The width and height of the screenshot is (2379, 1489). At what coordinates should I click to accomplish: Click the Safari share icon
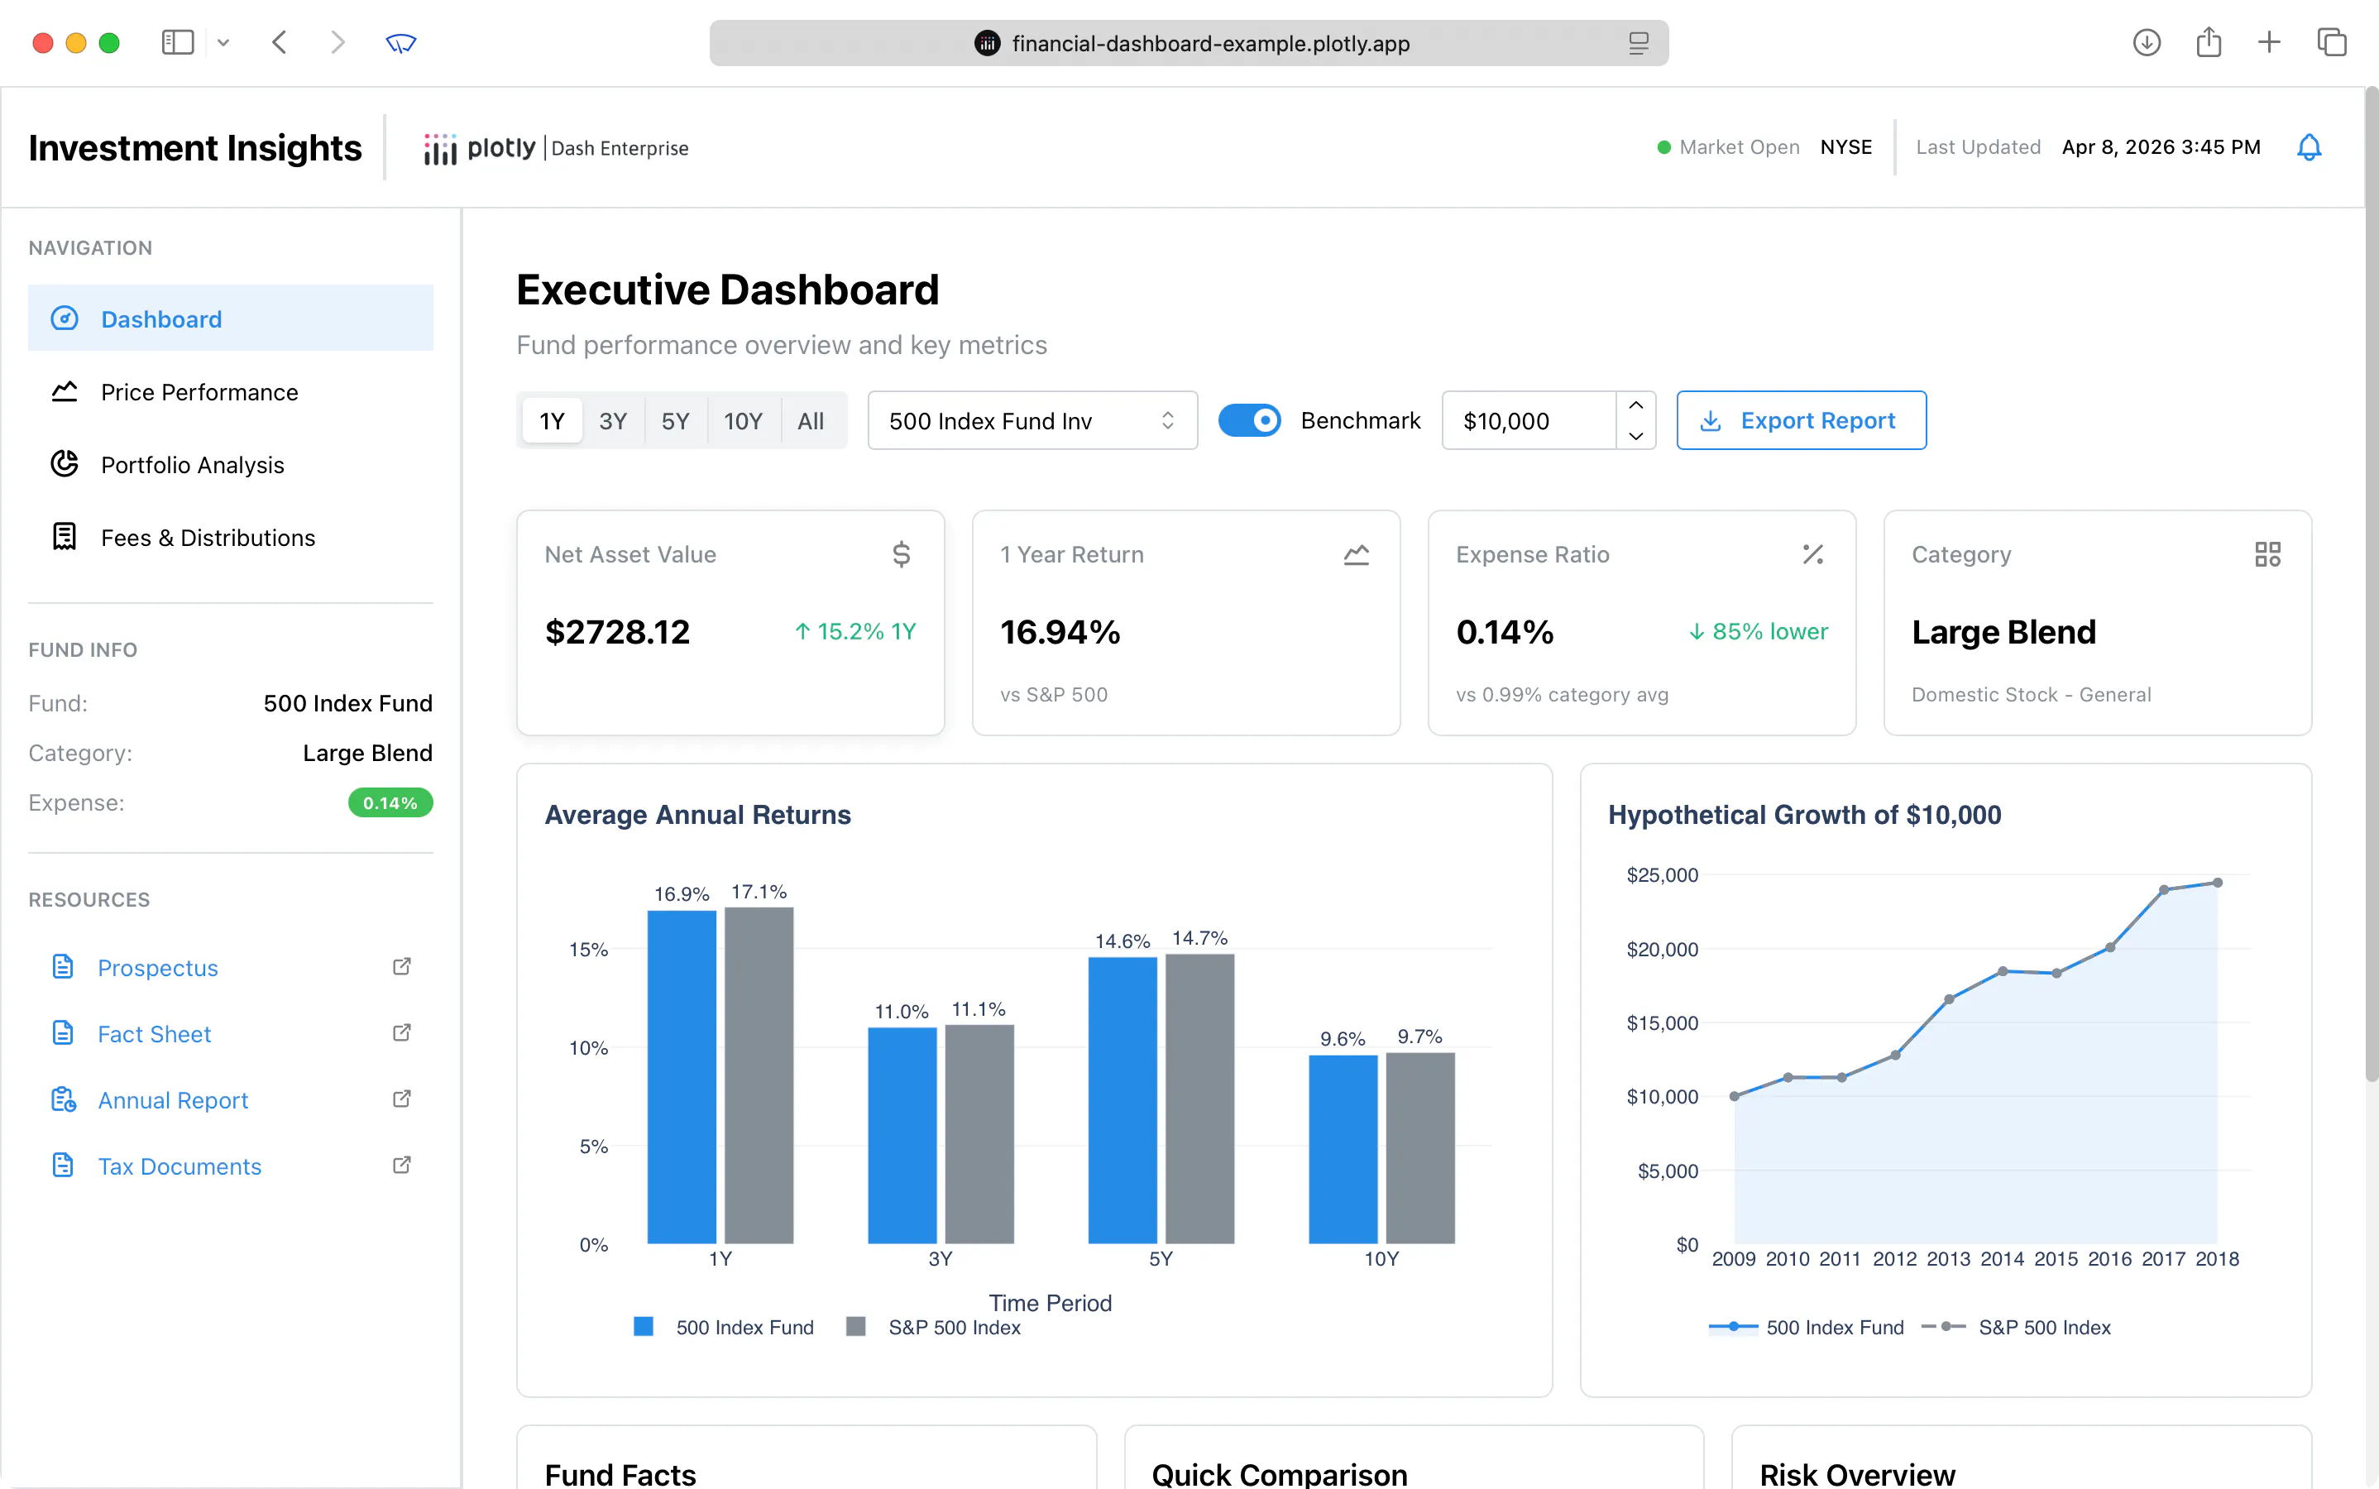click(x=2209, y=42)
